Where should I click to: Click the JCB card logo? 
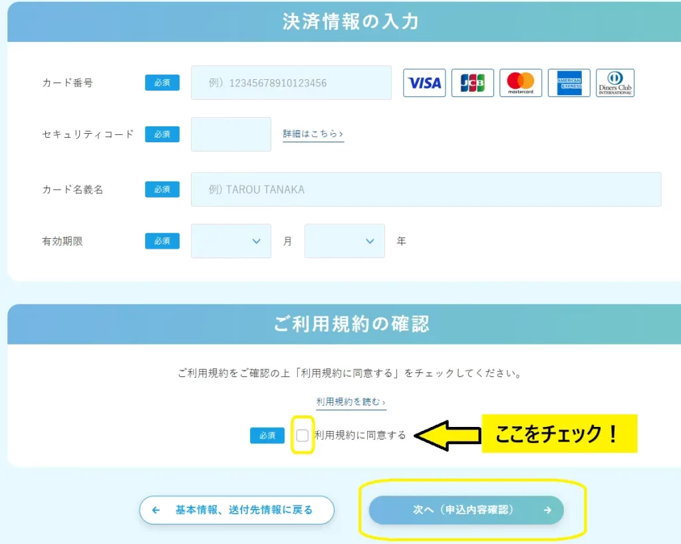[x=472, y=82]
